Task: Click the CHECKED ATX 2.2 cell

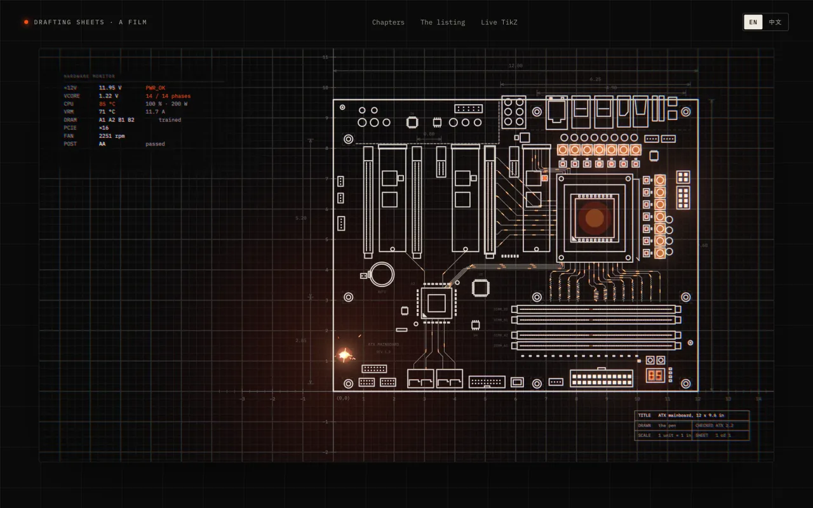Action: (x=721, y=425)
